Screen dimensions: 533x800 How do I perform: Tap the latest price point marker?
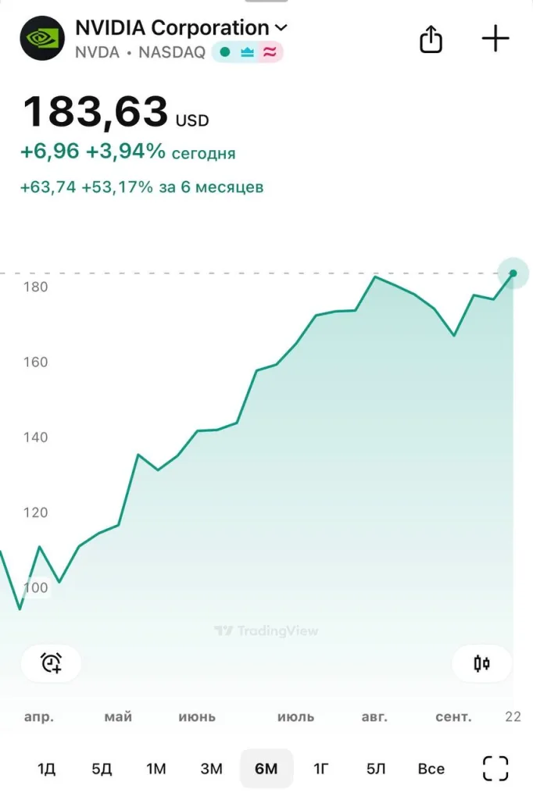coord(513,273)
